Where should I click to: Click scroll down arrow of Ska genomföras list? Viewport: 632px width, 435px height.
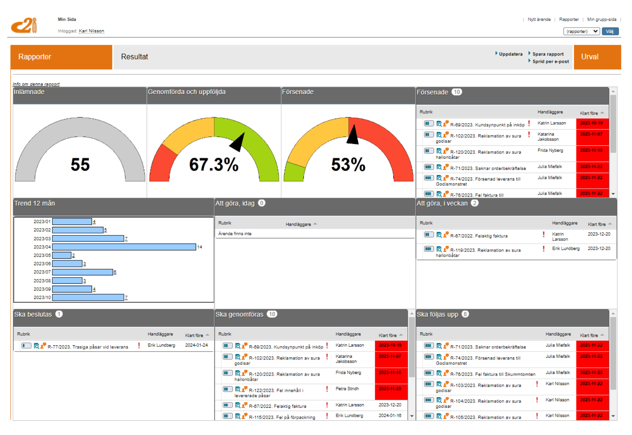click(x=412, y=416)
